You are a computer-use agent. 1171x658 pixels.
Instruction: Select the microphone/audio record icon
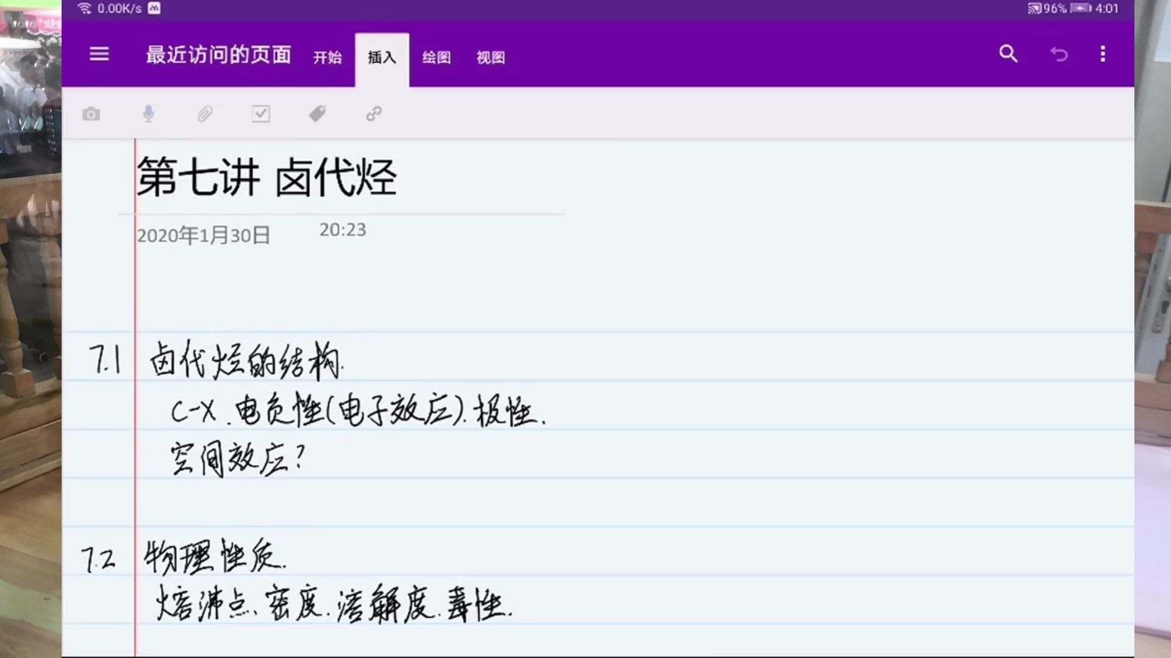point(147,114)
